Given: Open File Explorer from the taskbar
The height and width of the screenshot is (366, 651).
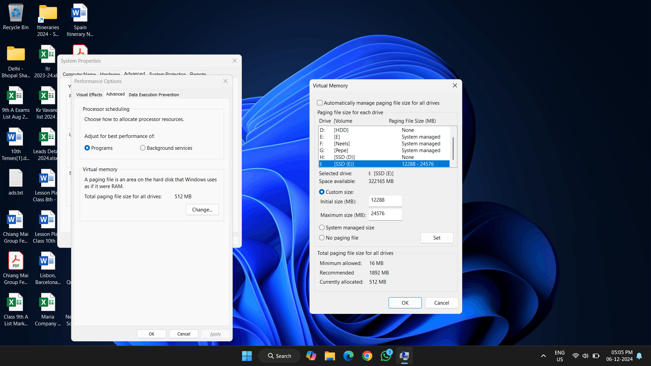Looking at the screenshot, I should [x=330, y=356].
